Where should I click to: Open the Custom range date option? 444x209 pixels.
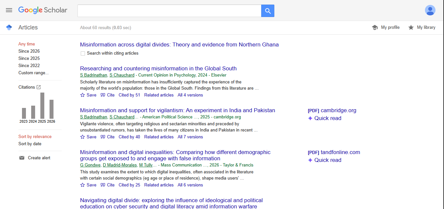[x=33, y=73]
